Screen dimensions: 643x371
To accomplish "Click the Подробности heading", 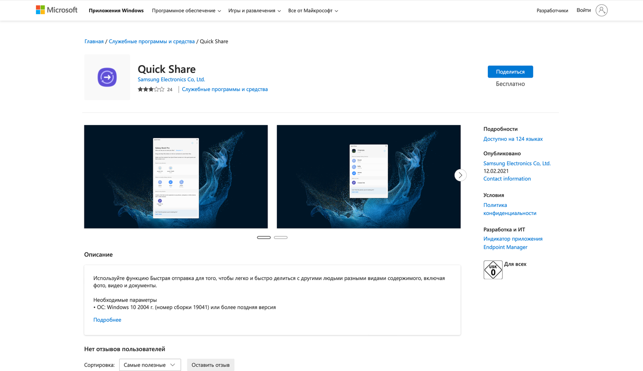I will click(x=500, y=129).
